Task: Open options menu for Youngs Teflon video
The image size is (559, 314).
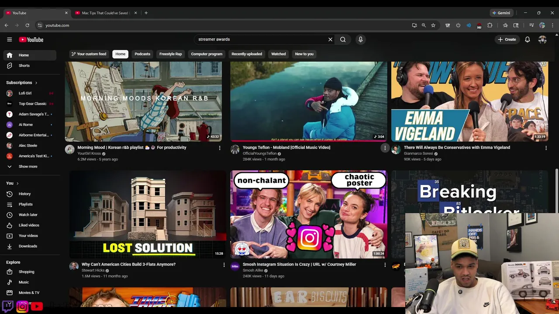Action: tap(385, 148)
